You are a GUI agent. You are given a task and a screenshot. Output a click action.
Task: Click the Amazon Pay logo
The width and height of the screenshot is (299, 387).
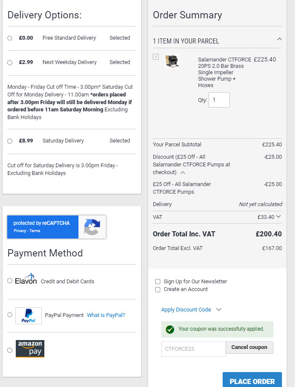pos(30,349)
